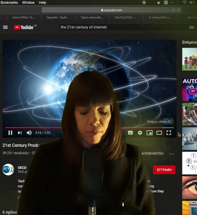The image size is (197, 215).
Task: Click the screen recording menu bar icon
Action: pyautogui.click(x=144, y=2)
